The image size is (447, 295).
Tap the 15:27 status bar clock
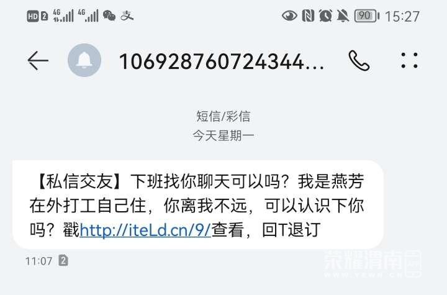(402, 16)
